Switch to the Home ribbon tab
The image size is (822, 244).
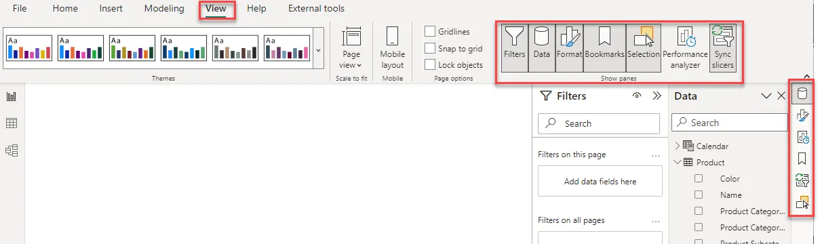click(x=65, y=9)
